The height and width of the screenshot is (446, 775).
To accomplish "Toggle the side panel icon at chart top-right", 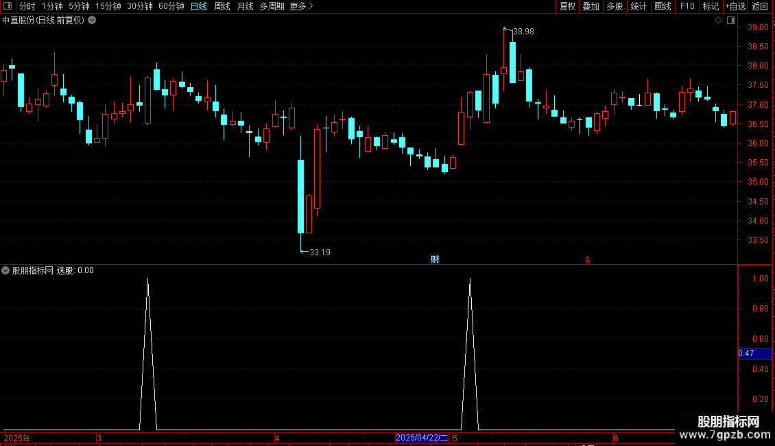I will 731,21.
